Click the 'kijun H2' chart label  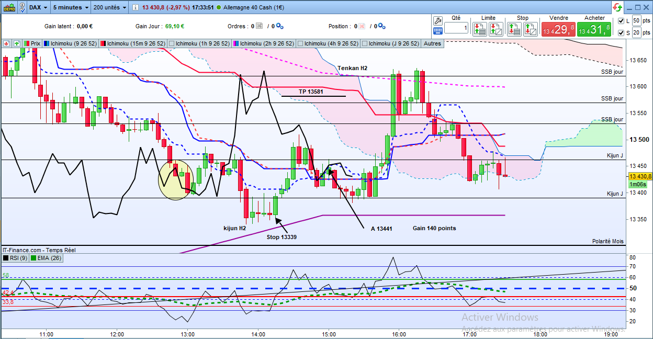click(x=234, y=228)
